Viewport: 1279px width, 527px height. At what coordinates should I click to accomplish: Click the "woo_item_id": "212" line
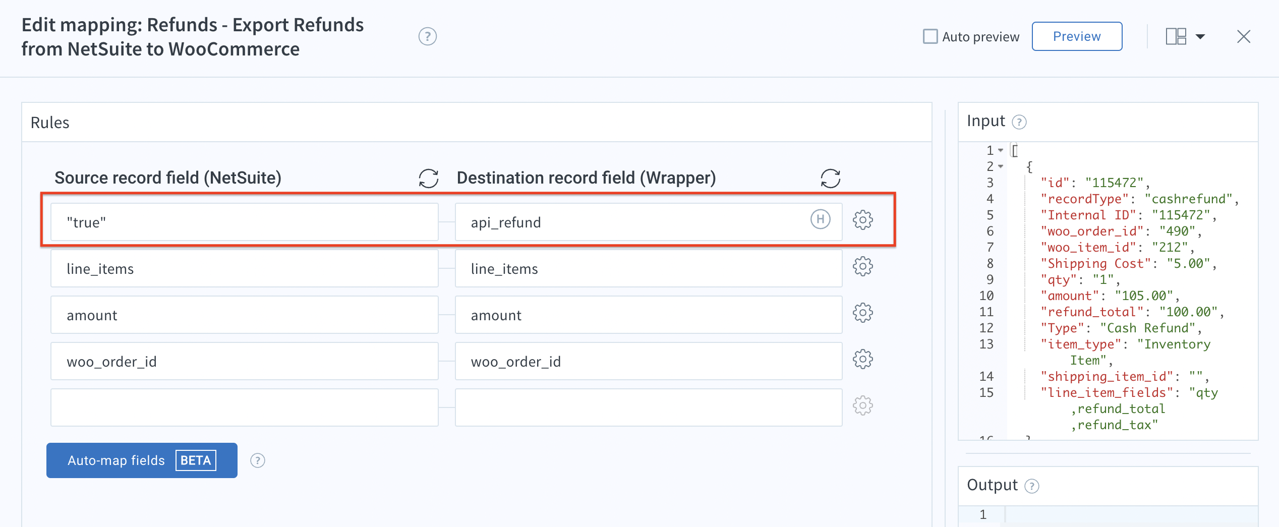[1118, 247]
